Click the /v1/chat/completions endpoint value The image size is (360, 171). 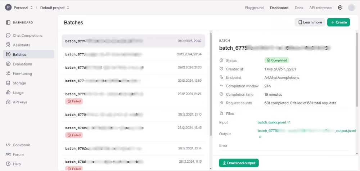click(282, 78)
